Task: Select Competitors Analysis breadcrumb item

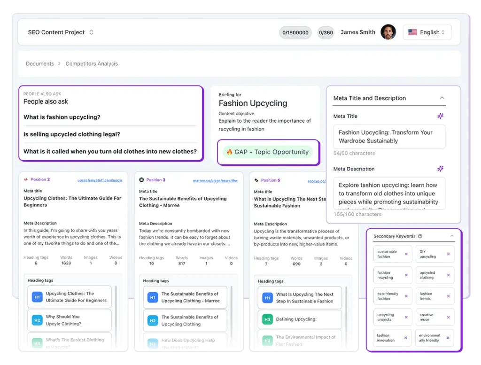Action: tap(92, 64)
